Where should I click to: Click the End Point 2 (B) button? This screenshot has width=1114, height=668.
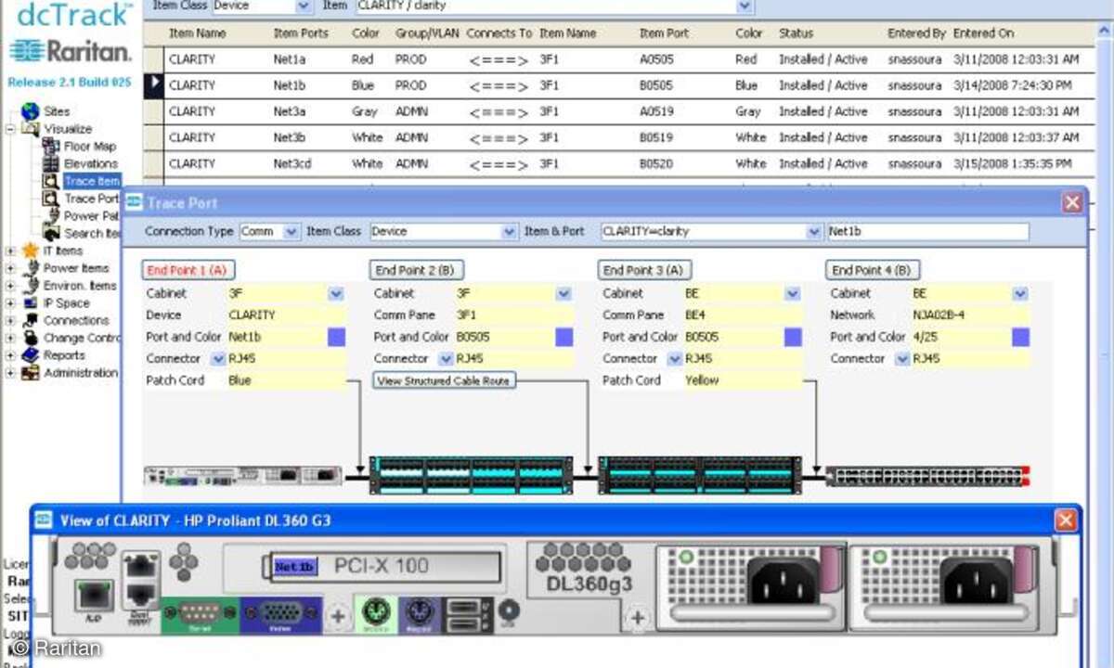[x=417, y=270]
